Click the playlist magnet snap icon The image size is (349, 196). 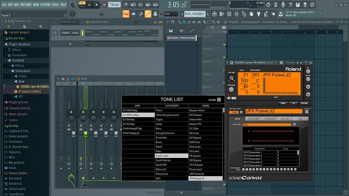tap(172, 22)
